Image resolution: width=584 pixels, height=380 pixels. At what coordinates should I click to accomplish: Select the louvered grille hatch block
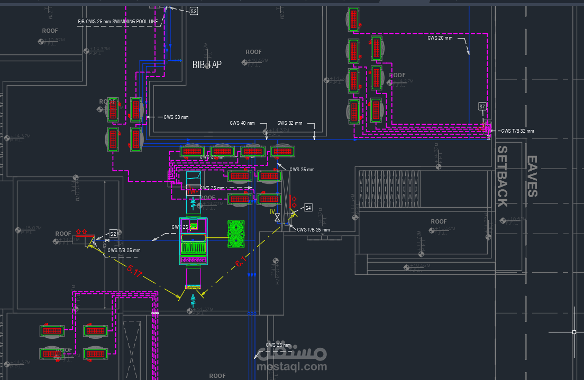(389, 189)
